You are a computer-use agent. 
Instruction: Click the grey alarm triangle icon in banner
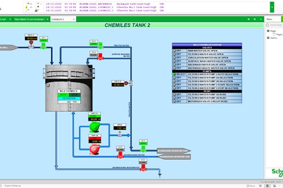pos(36,11)
